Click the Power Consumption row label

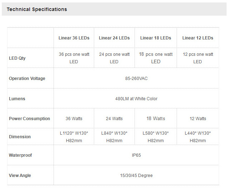pyautogui.click(x=30, y=119)
